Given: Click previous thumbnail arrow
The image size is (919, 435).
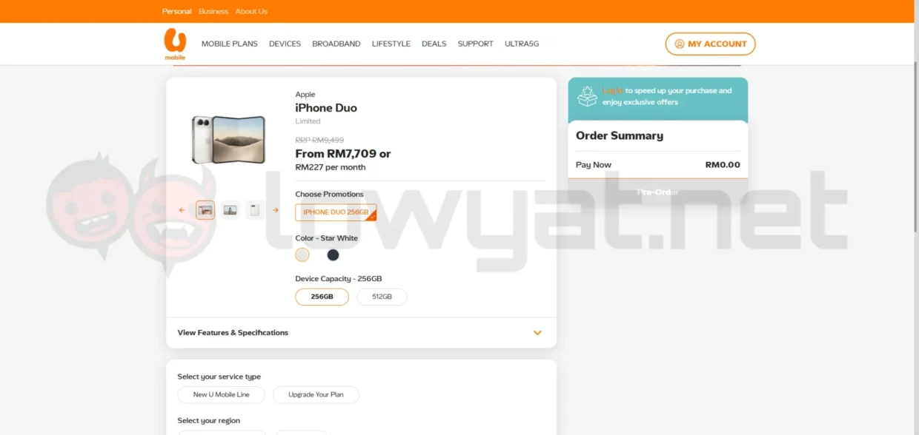Looking at the screenshot, I should (182, 210).
